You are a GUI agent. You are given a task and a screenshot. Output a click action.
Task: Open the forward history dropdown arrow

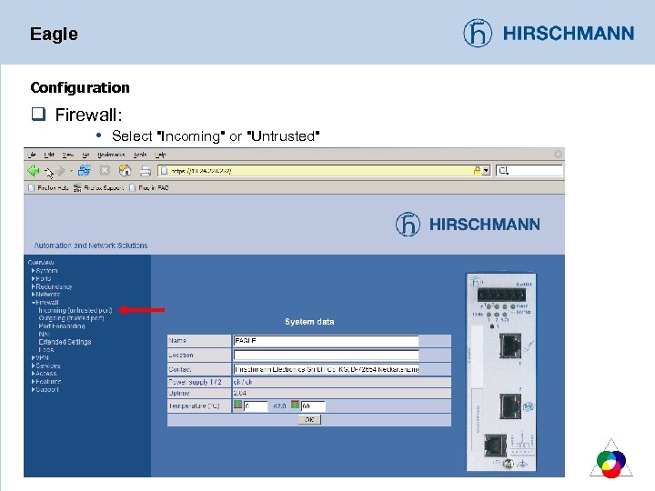(x=71, y=171)
